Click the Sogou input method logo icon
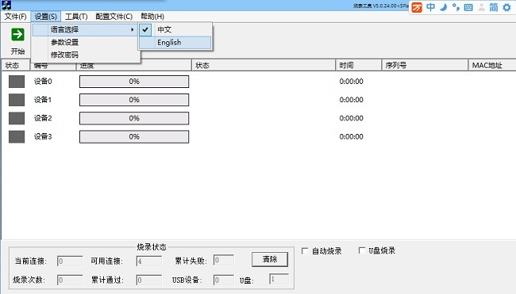 tap(417, 7)
